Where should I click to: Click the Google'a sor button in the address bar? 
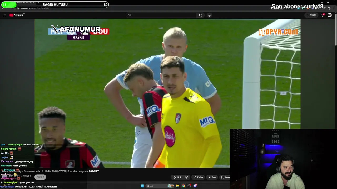277,8
